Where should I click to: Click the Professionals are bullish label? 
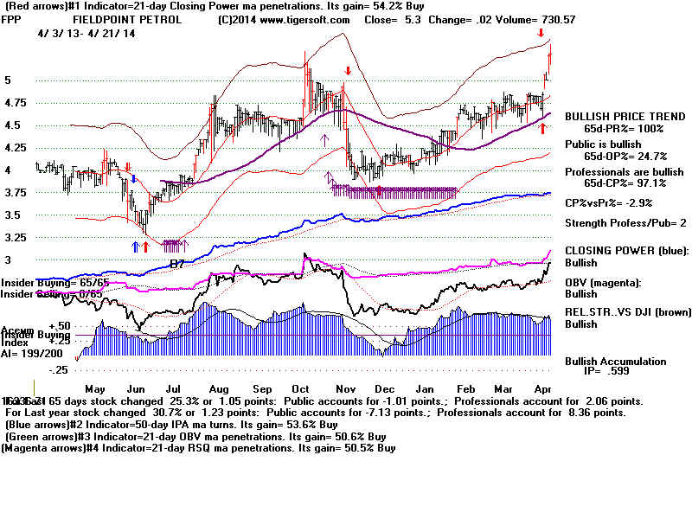pos(624,172)
